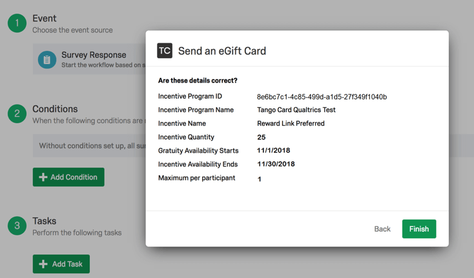Click the 'Gratuity Availability Starts' label
Image resolution: width=474 pixels, height=278 pixels.
(198, 151)
